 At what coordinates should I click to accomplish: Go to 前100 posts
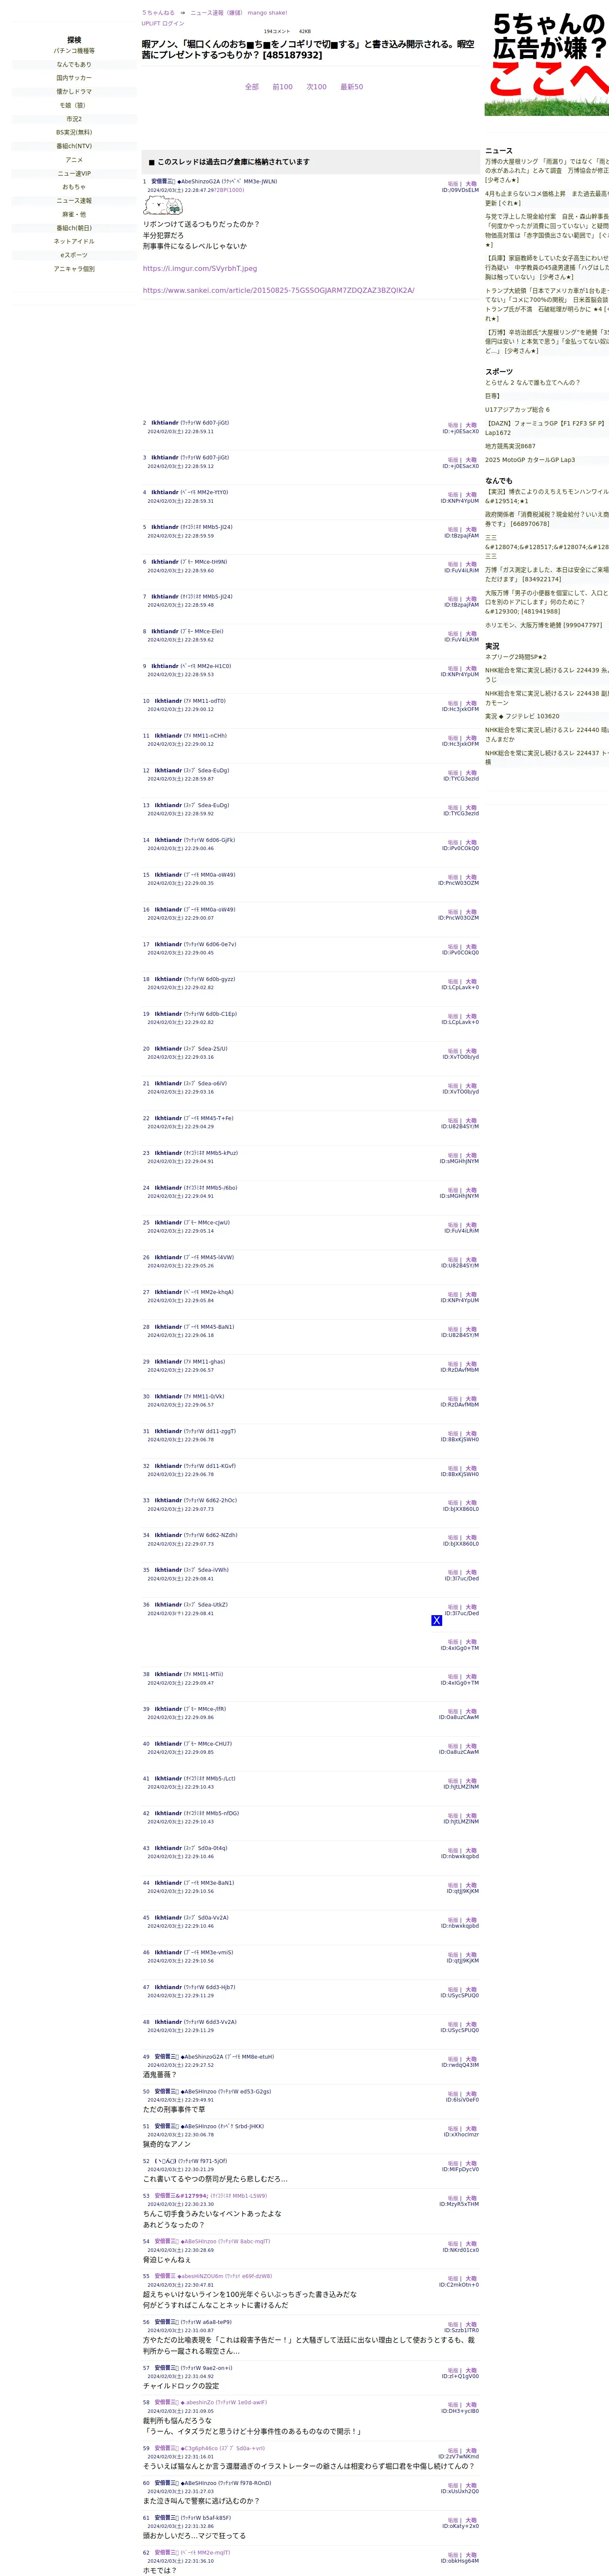click(283, 87)
